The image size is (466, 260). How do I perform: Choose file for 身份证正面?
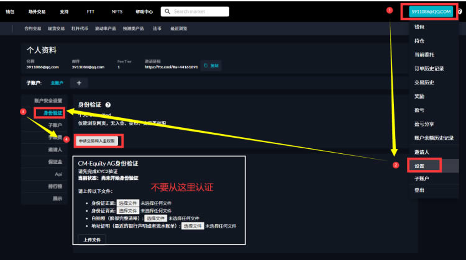(x=127, y=202)
